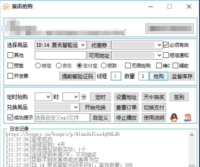Image resolution: width=200 pixels, height=167 pixels.
Task: Select 微信 payment option
Action: pyautogui.click(x=38, y=66)
